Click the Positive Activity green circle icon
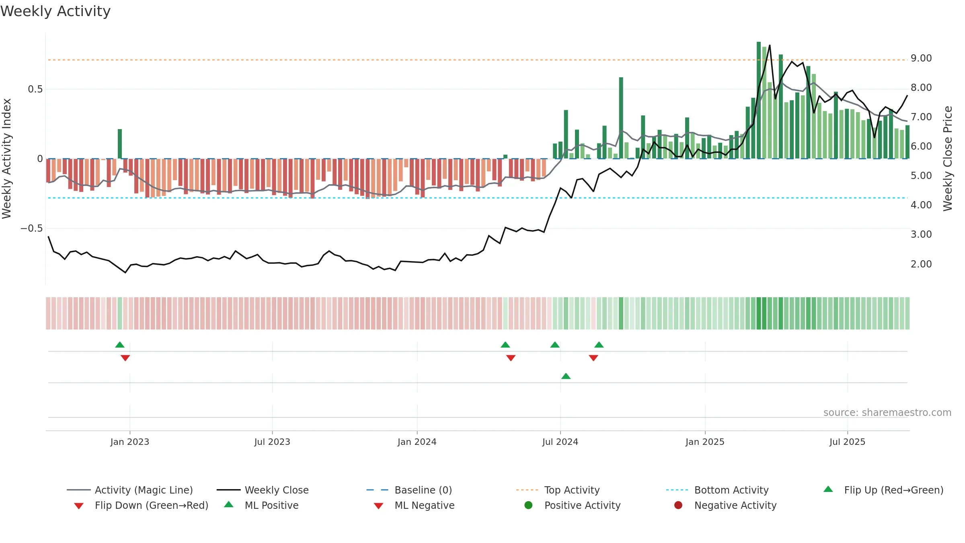 (528, 505)
